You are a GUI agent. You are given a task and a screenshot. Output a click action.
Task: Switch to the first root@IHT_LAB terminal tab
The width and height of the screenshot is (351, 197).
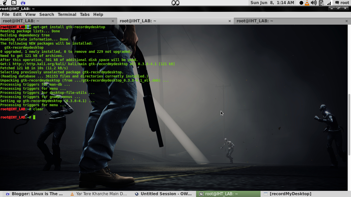(x=58, y=21)
